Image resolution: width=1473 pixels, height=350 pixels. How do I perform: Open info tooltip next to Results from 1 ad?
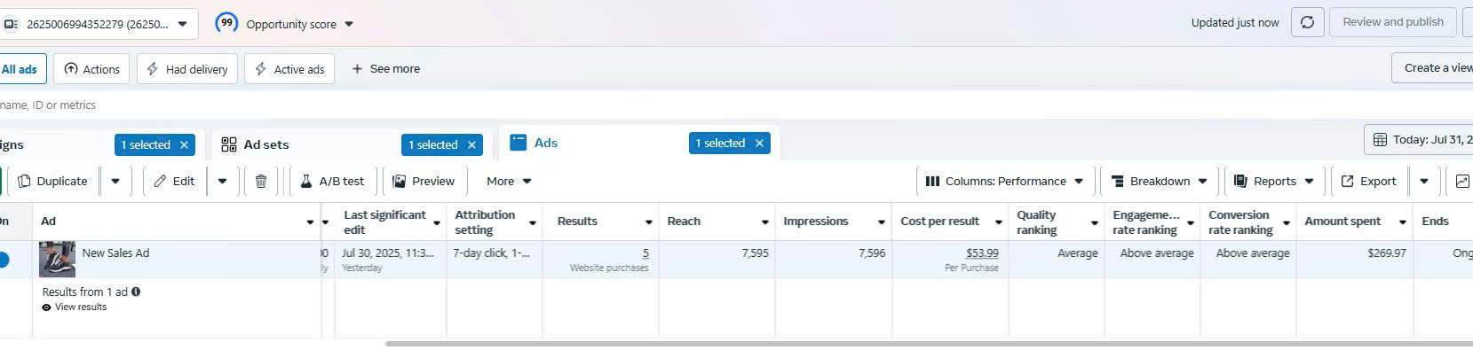pyautogui.click(x=136, y=292)
